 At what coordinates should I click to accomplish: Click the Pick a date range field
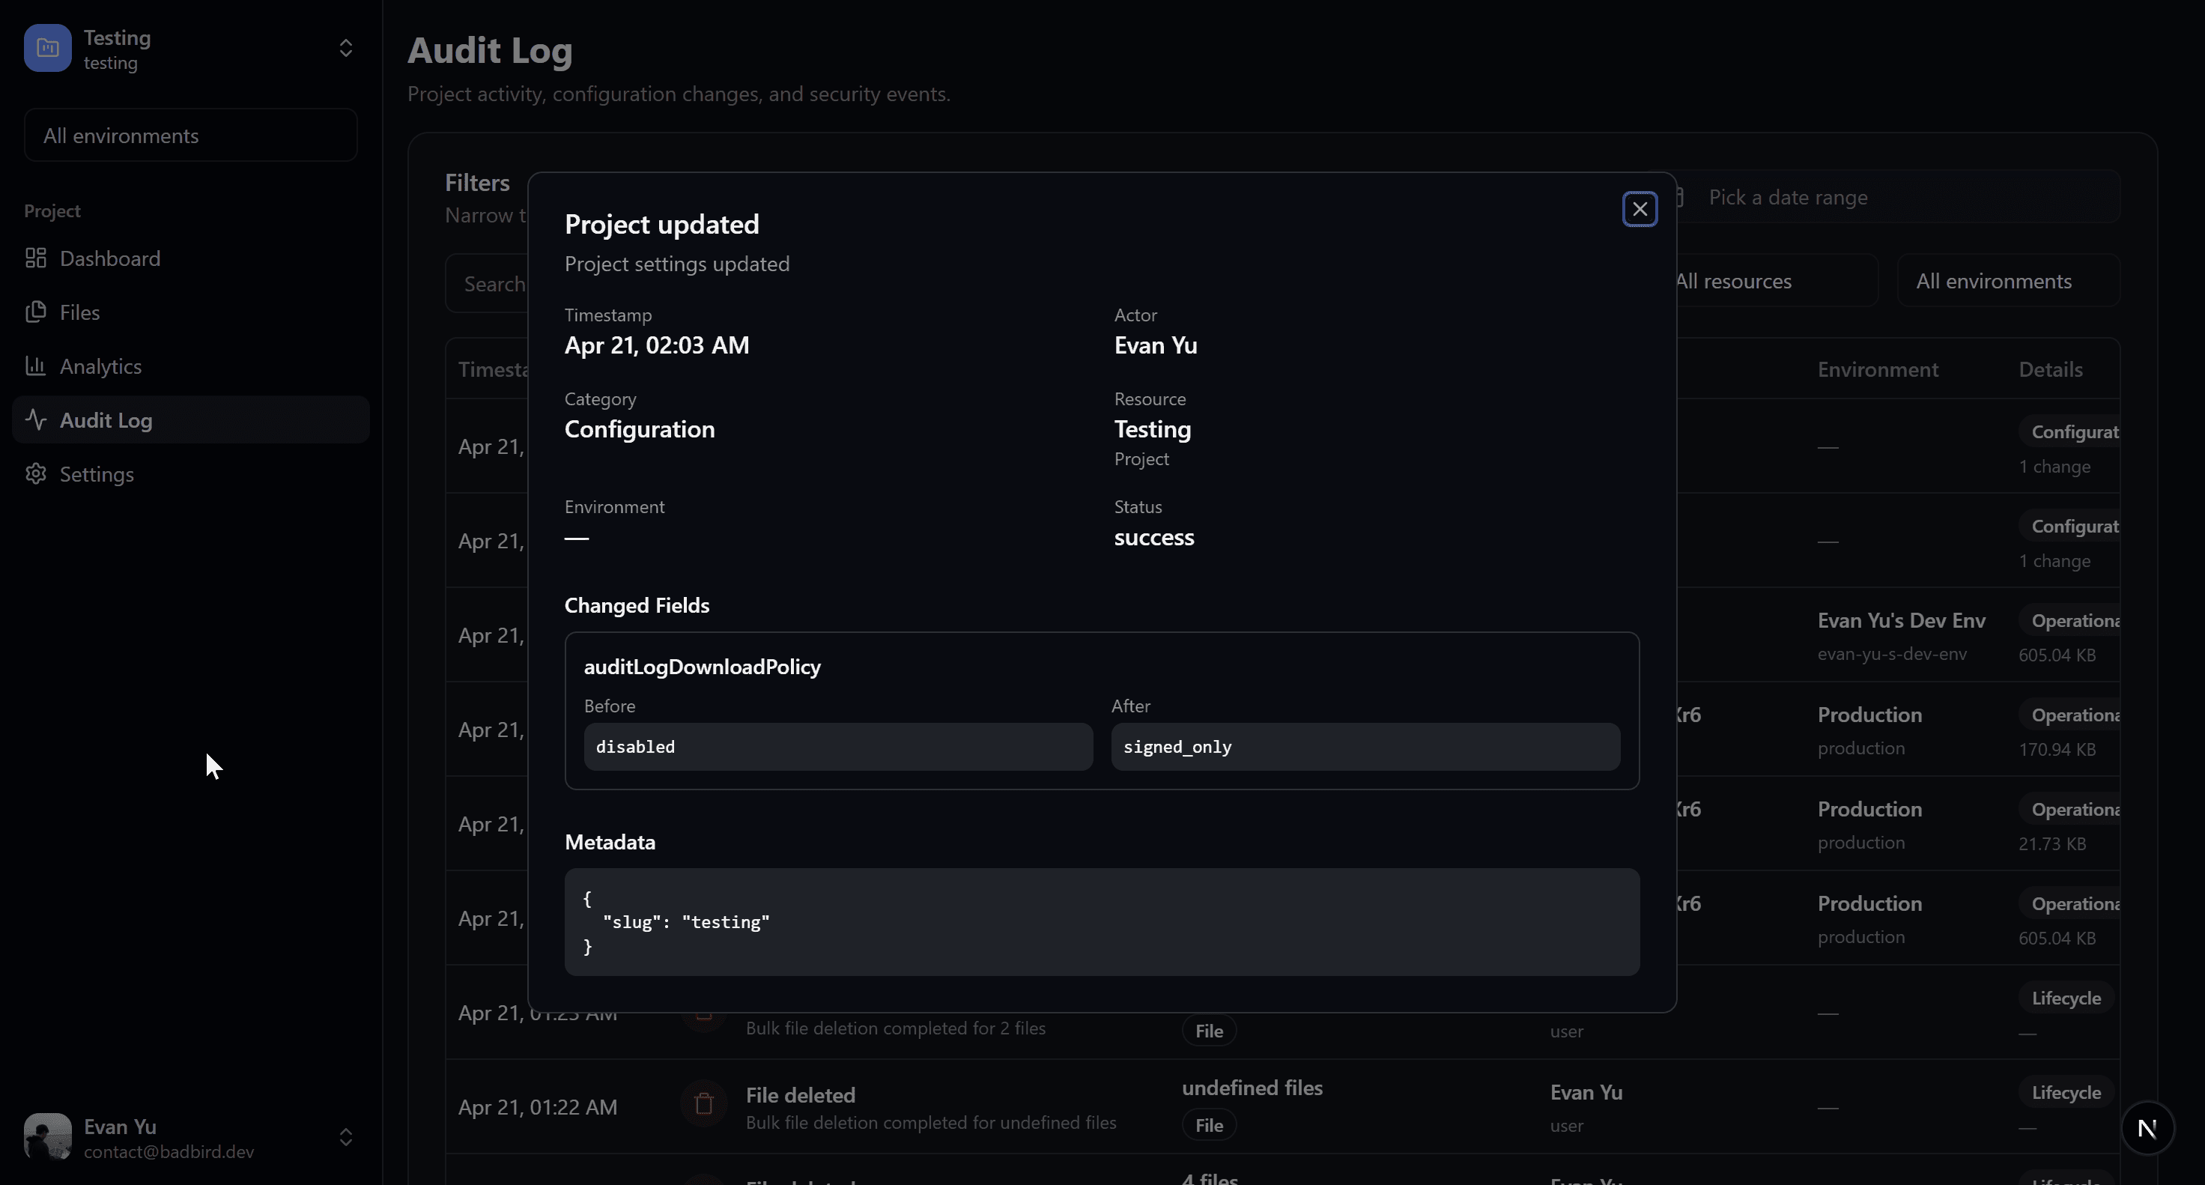click(x=1898, y=197)
